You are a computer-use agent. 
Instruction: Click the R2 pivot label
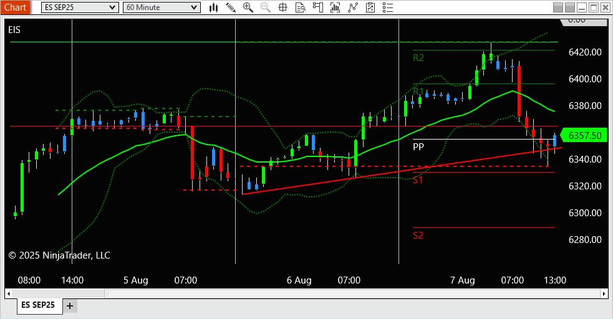418,58
